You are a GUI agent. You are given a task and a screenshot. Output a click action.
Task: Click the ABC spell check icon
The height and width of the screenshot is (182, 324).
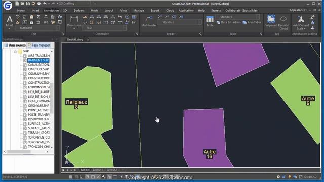click(x=18, y=17)
